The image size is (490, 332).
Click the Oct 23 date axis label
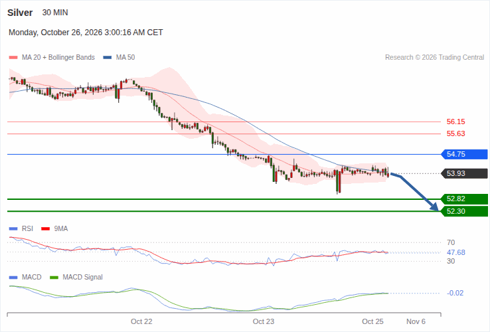(264, 321)
